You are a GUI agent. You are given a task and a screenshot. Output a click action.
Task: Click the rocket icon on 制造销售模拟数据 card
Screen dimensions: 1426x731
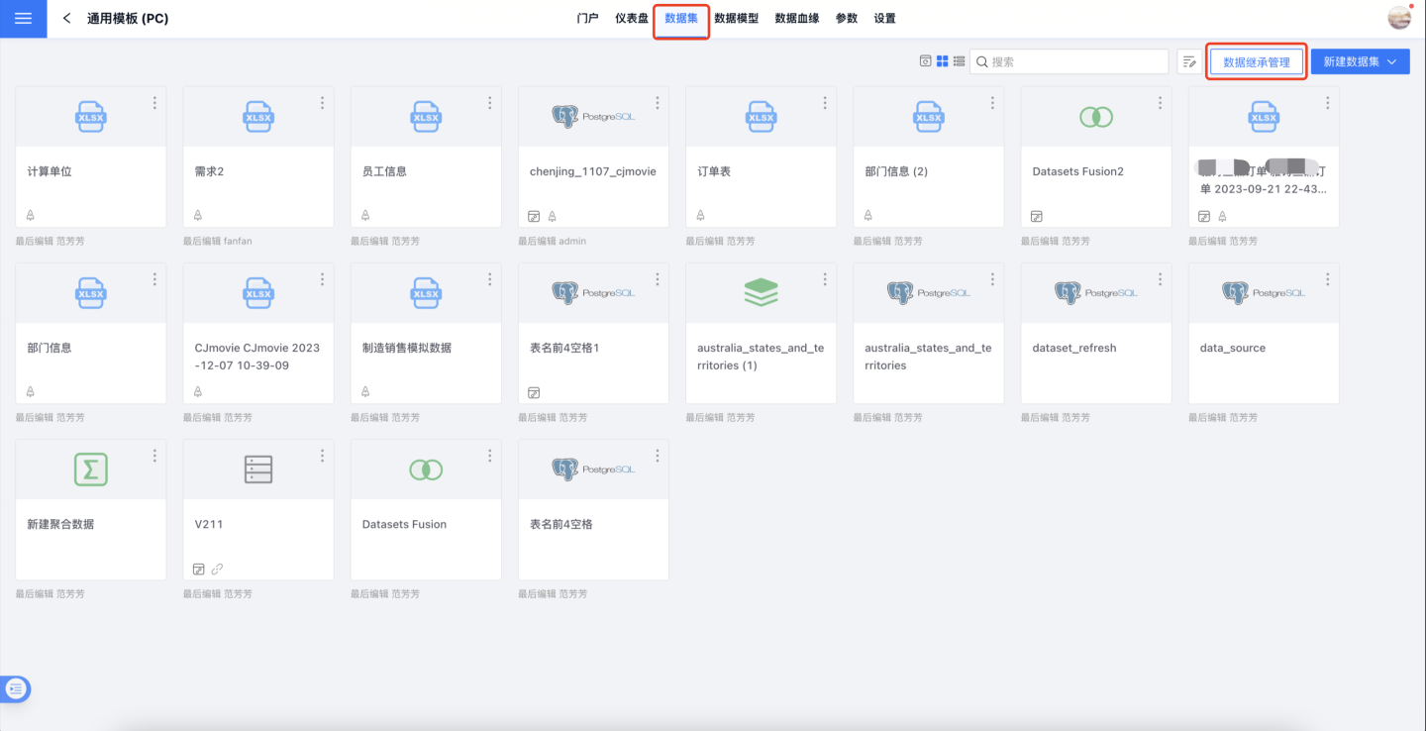[366, 392]
